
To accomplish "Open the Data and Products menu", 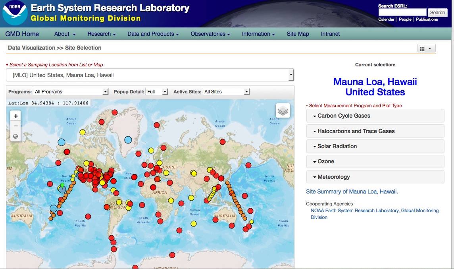I will point(151,34).
